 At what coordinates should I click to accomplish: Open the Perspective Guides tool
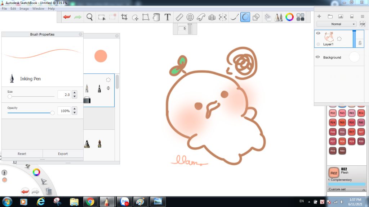tap(212, 17)
